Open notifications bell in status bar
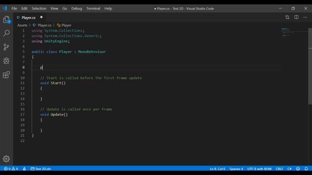 (x=306, y=169)
